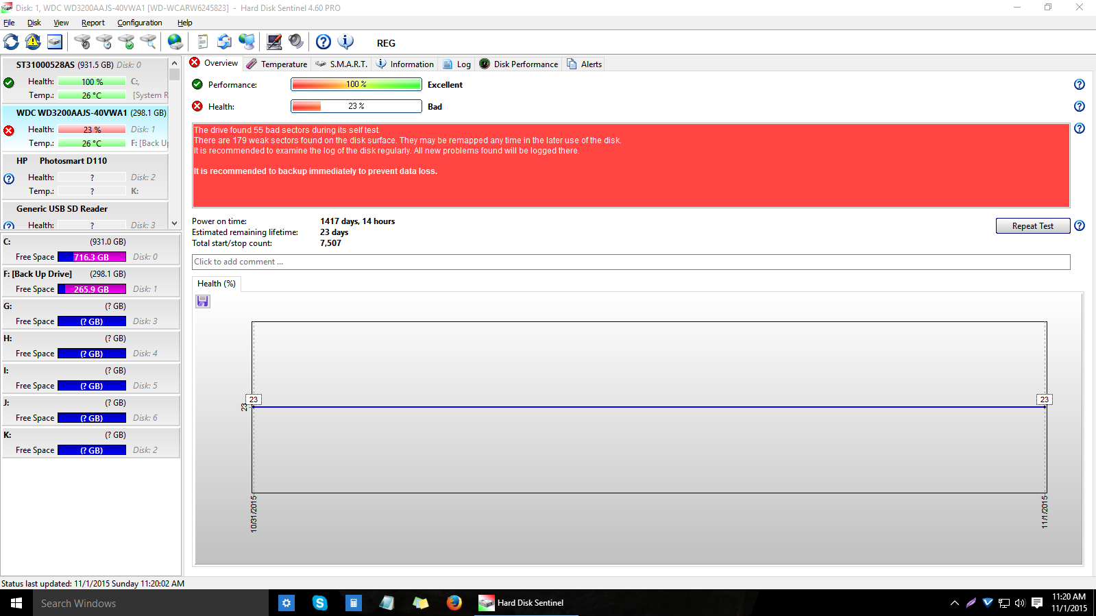Switch to the Log tab
The image size is (1096, 616).
(x=457, y=64)
